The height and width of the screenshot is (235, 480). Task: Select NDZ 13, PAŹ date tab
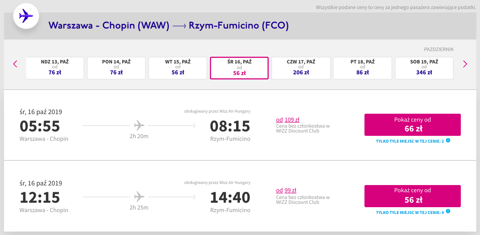[x=55, y=68]
